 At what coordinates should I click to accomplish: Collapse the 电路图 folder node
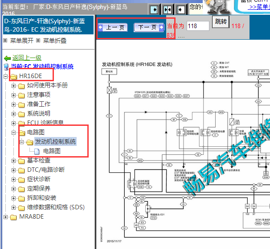(13, 133)
